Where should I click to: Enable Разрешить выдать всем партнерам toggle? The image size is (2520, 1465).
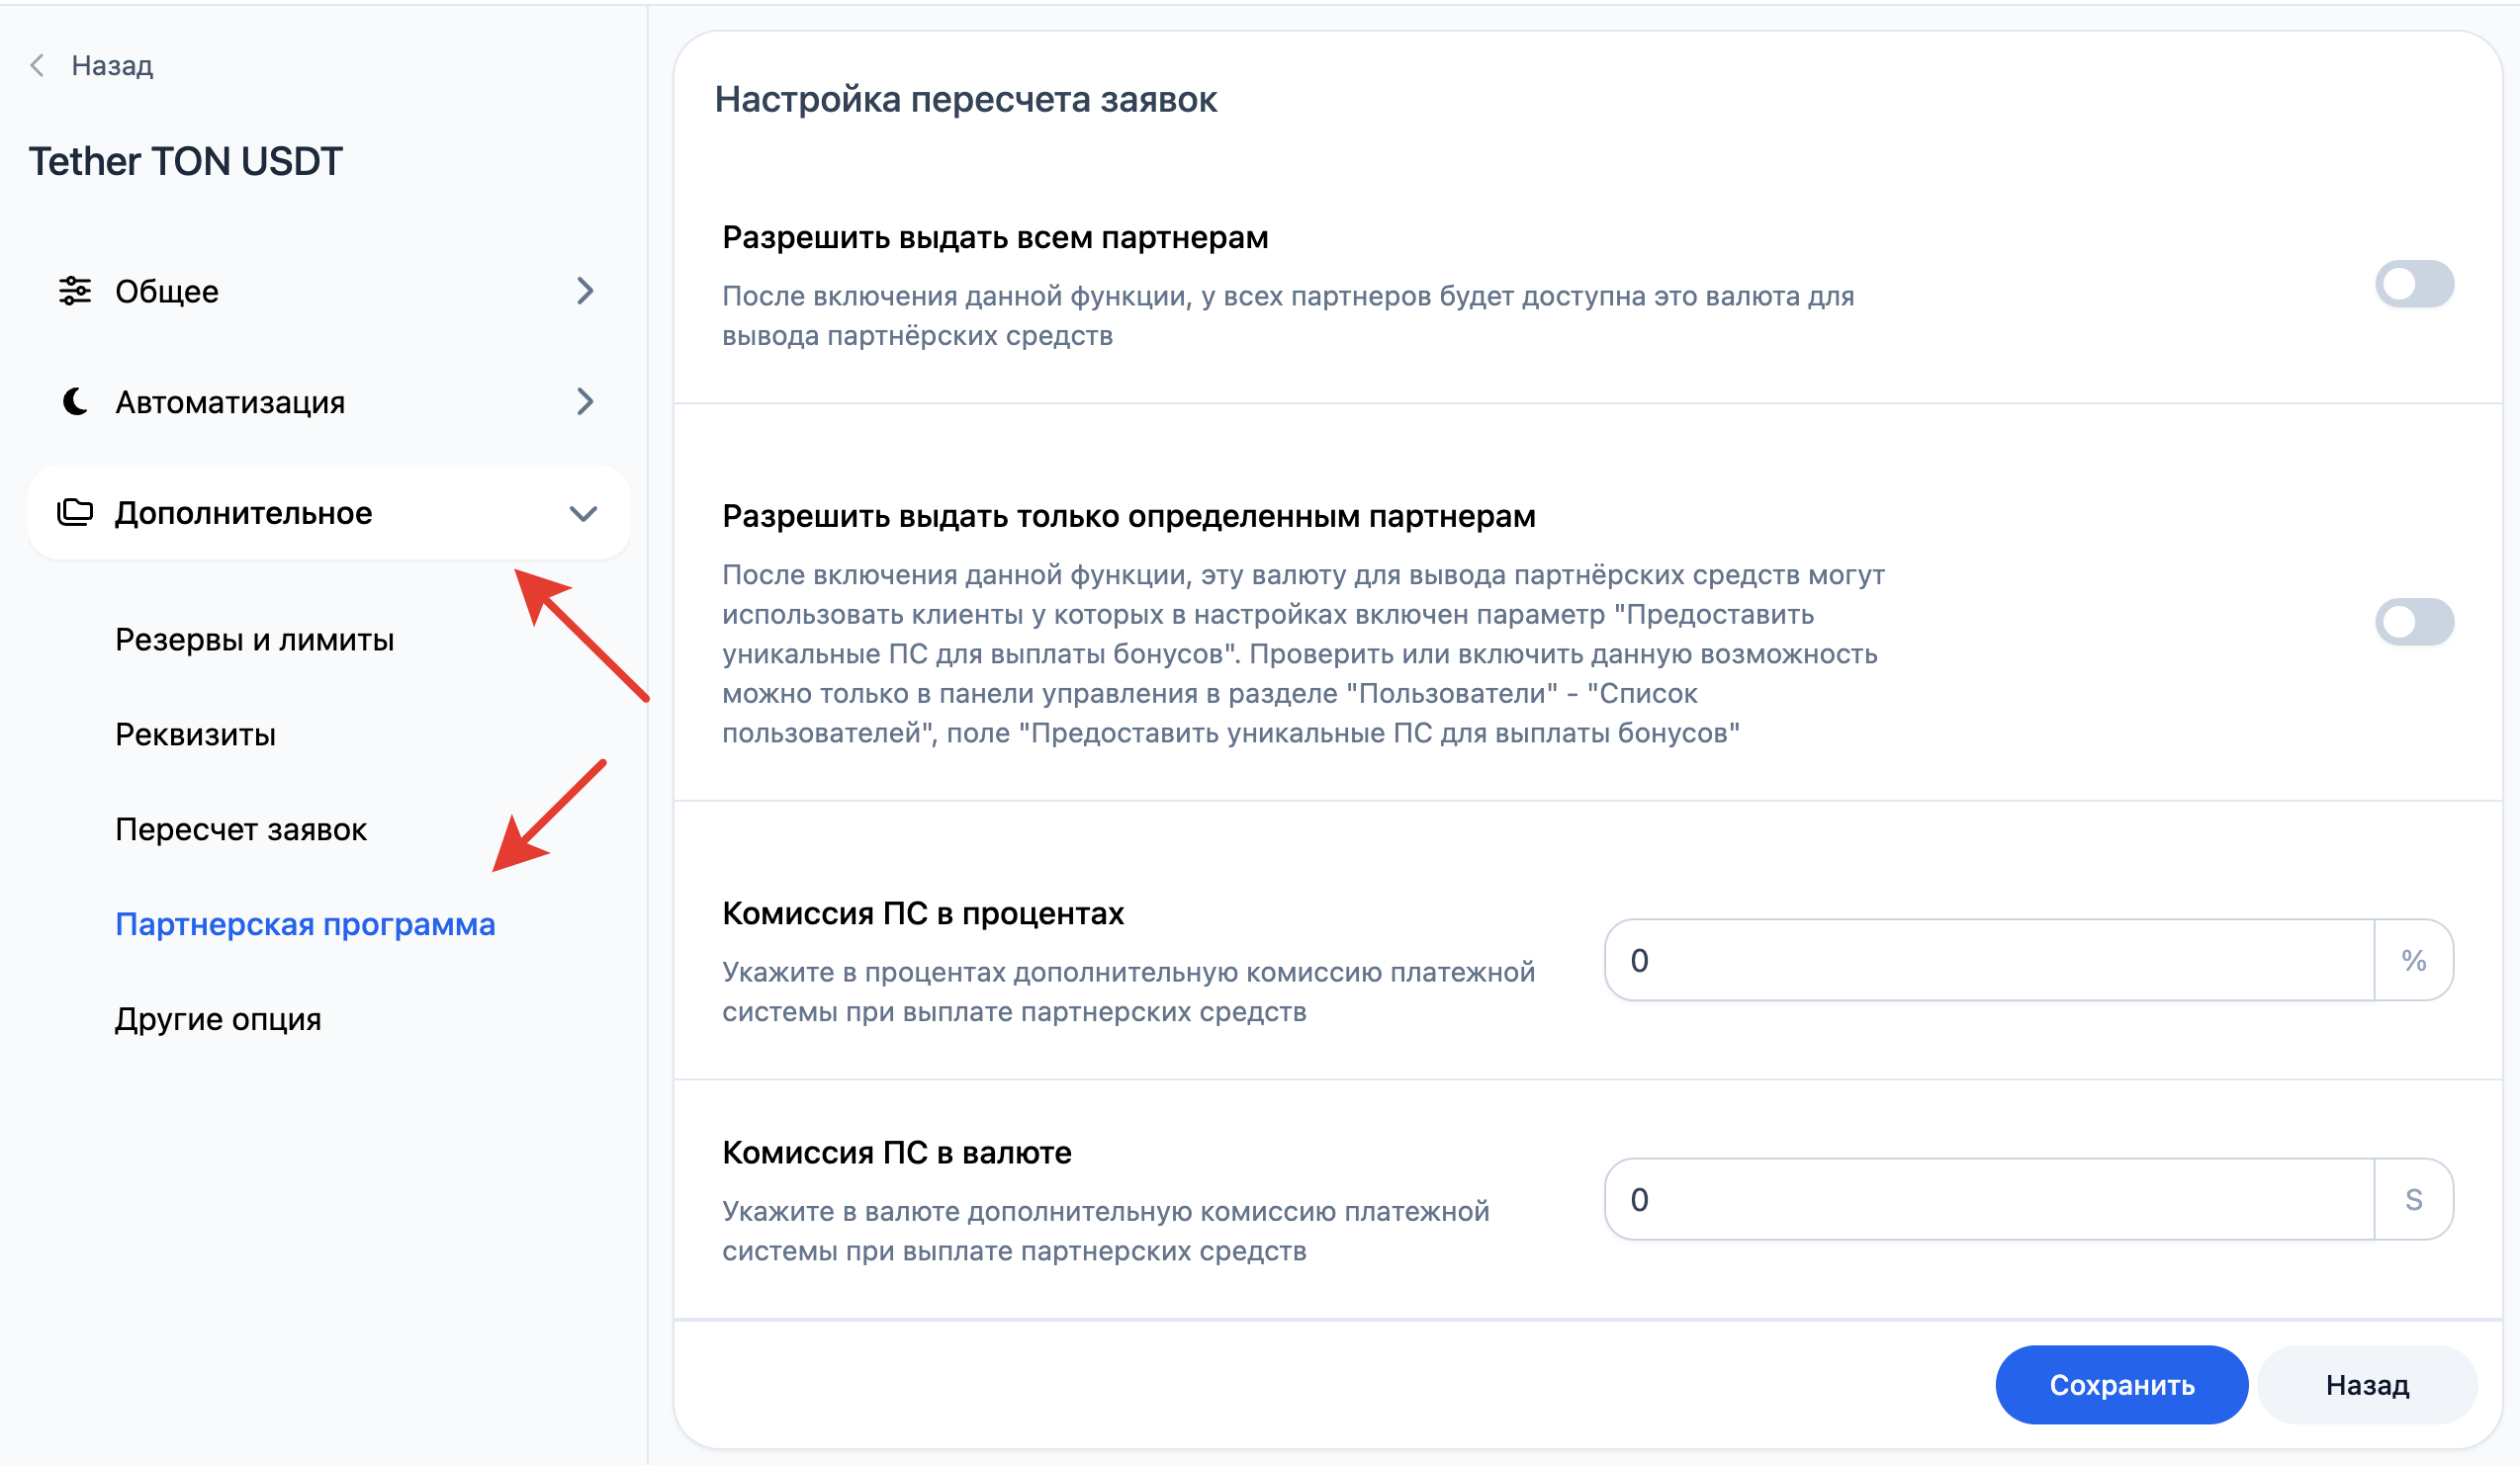(2415, 285)
